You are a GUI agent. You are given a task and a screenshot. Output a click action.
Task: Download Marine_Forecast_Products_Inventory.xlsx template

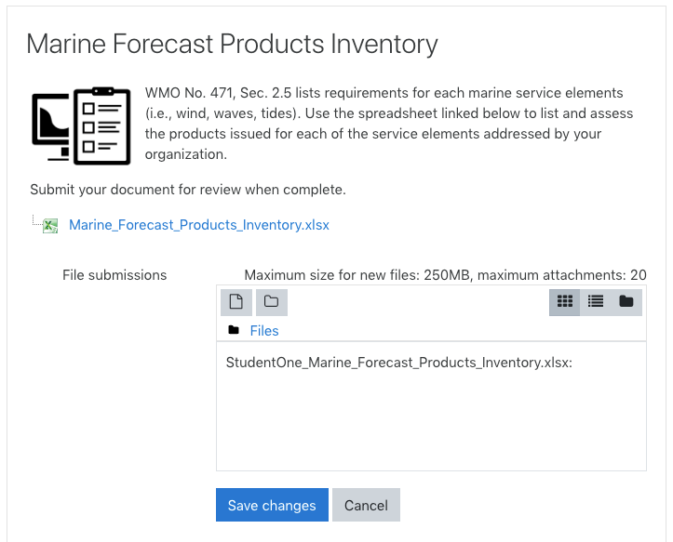click(x=199, y=225)
